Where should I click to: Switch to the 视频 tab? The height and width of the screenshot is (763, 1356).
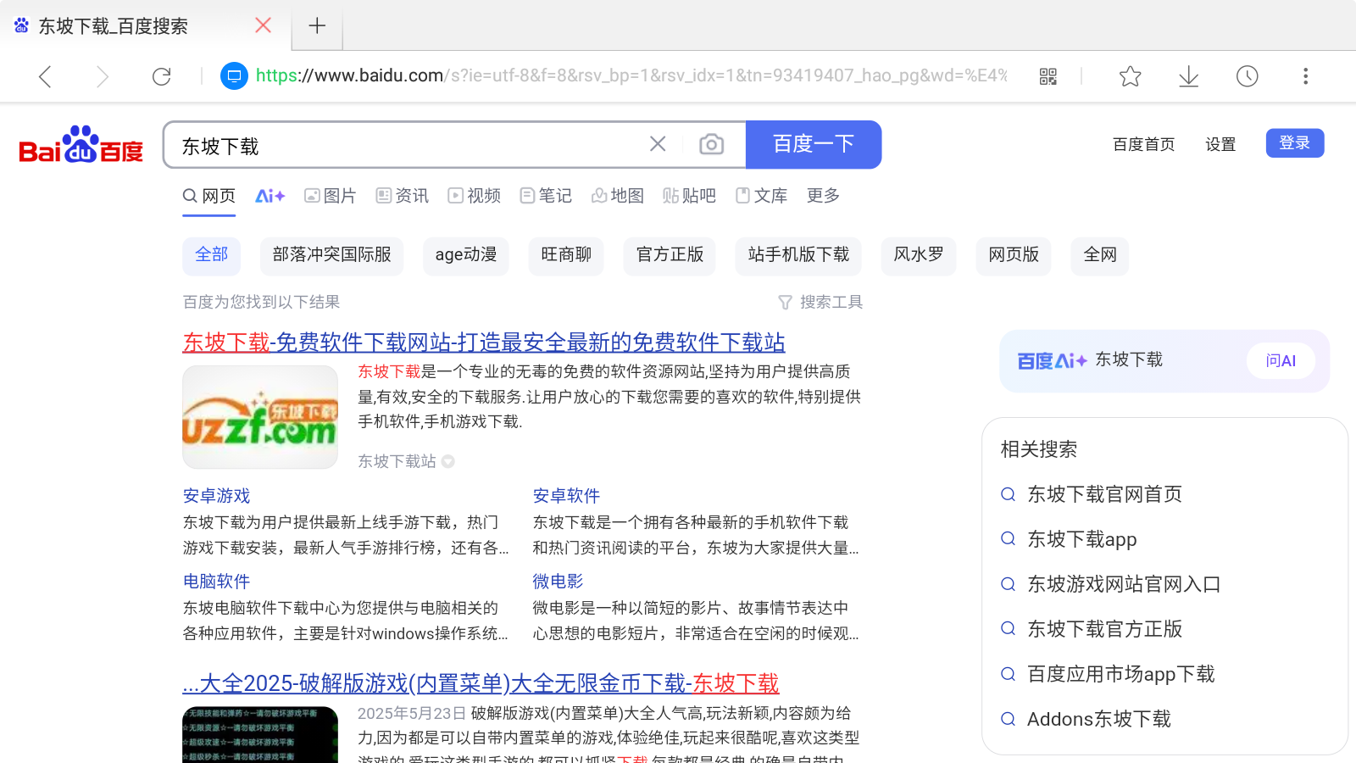pos(474,196)
